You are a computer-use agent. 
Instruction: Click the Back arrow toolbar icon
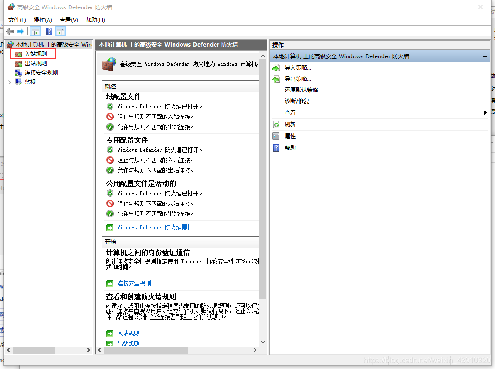[x=10, y=32]
